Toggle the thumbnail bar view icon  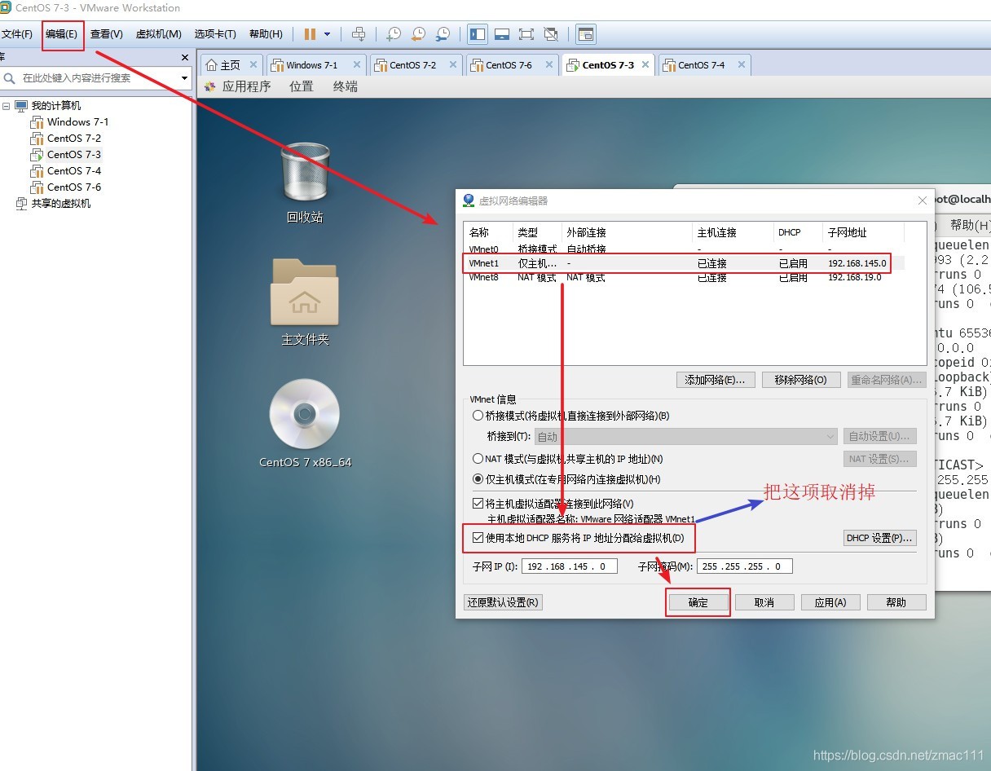[x=502, y=34]
